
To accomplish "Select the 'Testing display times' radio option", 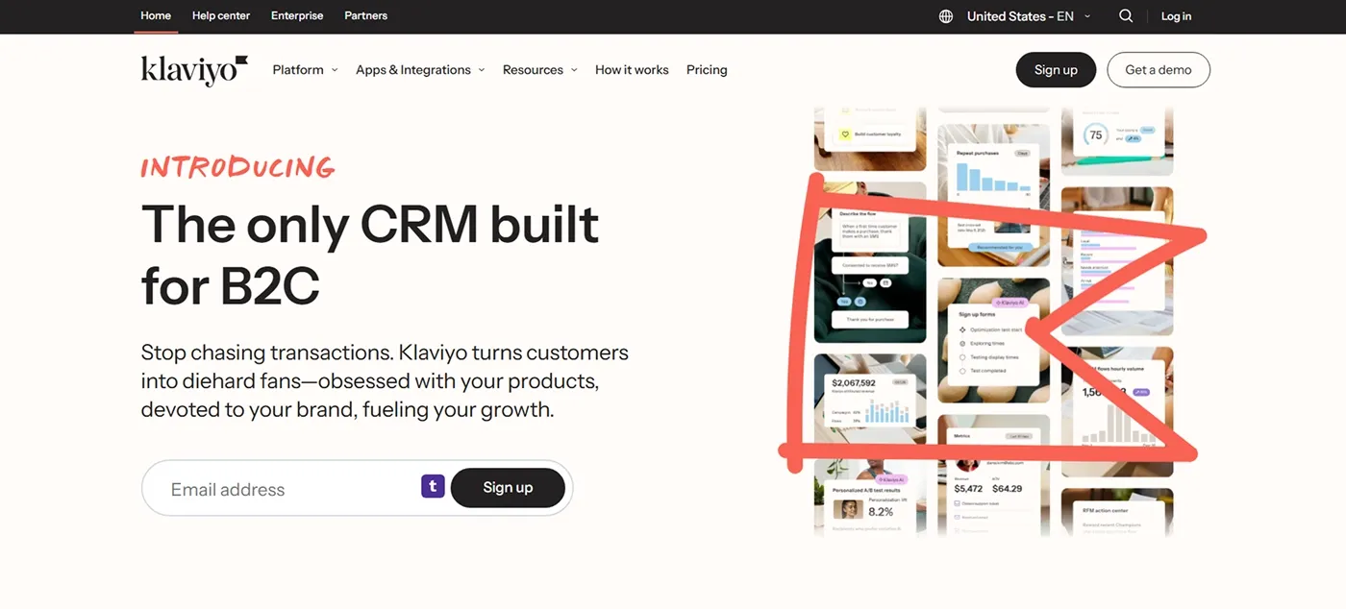I will click(x=962, y=356).
